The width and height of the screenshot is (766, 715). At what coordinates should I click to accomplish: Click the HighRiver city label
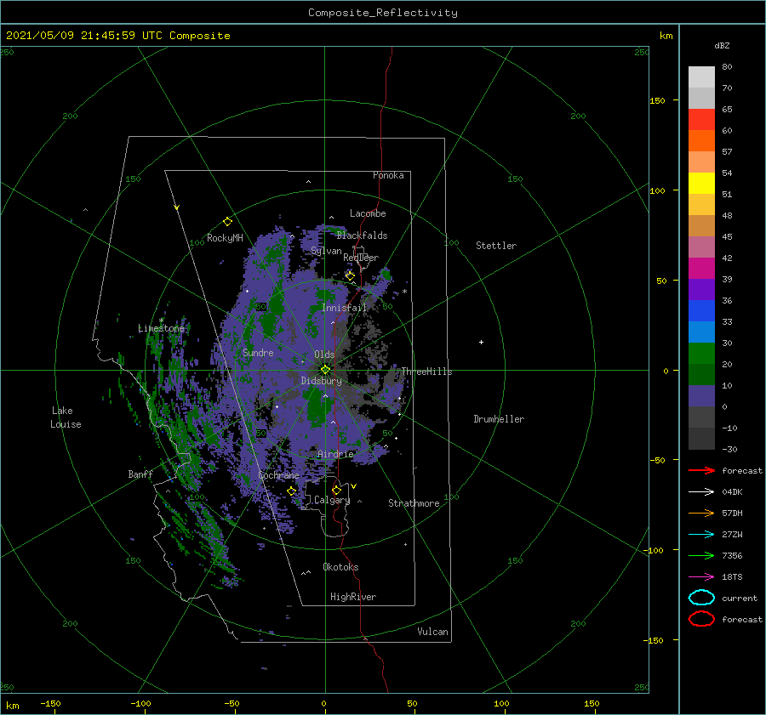pos(353,597)
